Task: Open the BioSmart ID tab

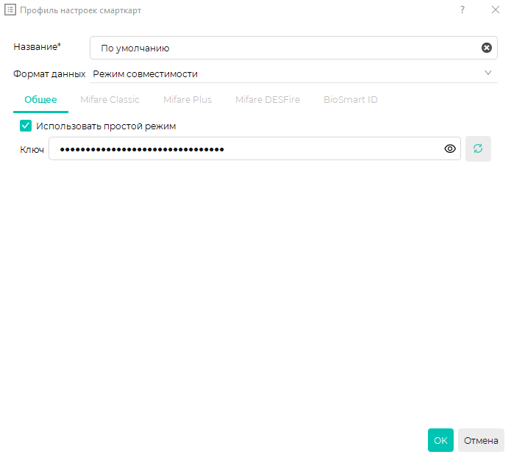Action: coord(350,100)
